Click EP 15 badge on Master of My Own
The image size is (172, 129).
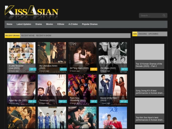124,101
